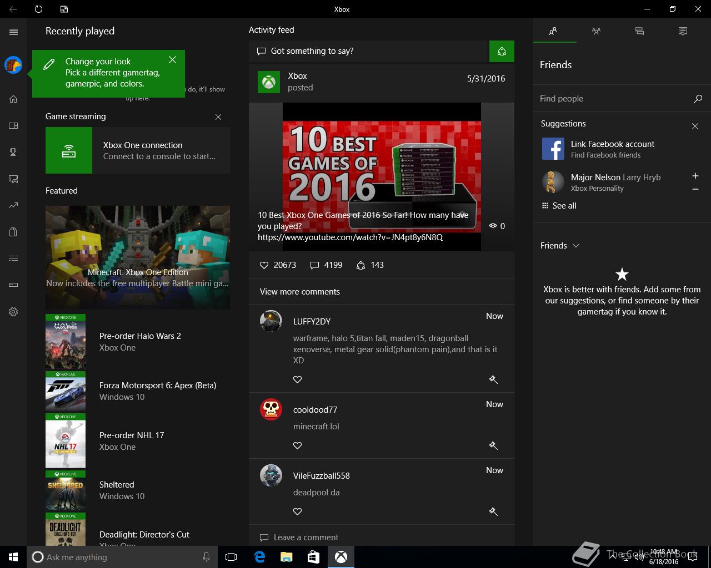711x568 pixels.
Task: Open Deadlight: Director's Cut item
Action: click(138, 530)
